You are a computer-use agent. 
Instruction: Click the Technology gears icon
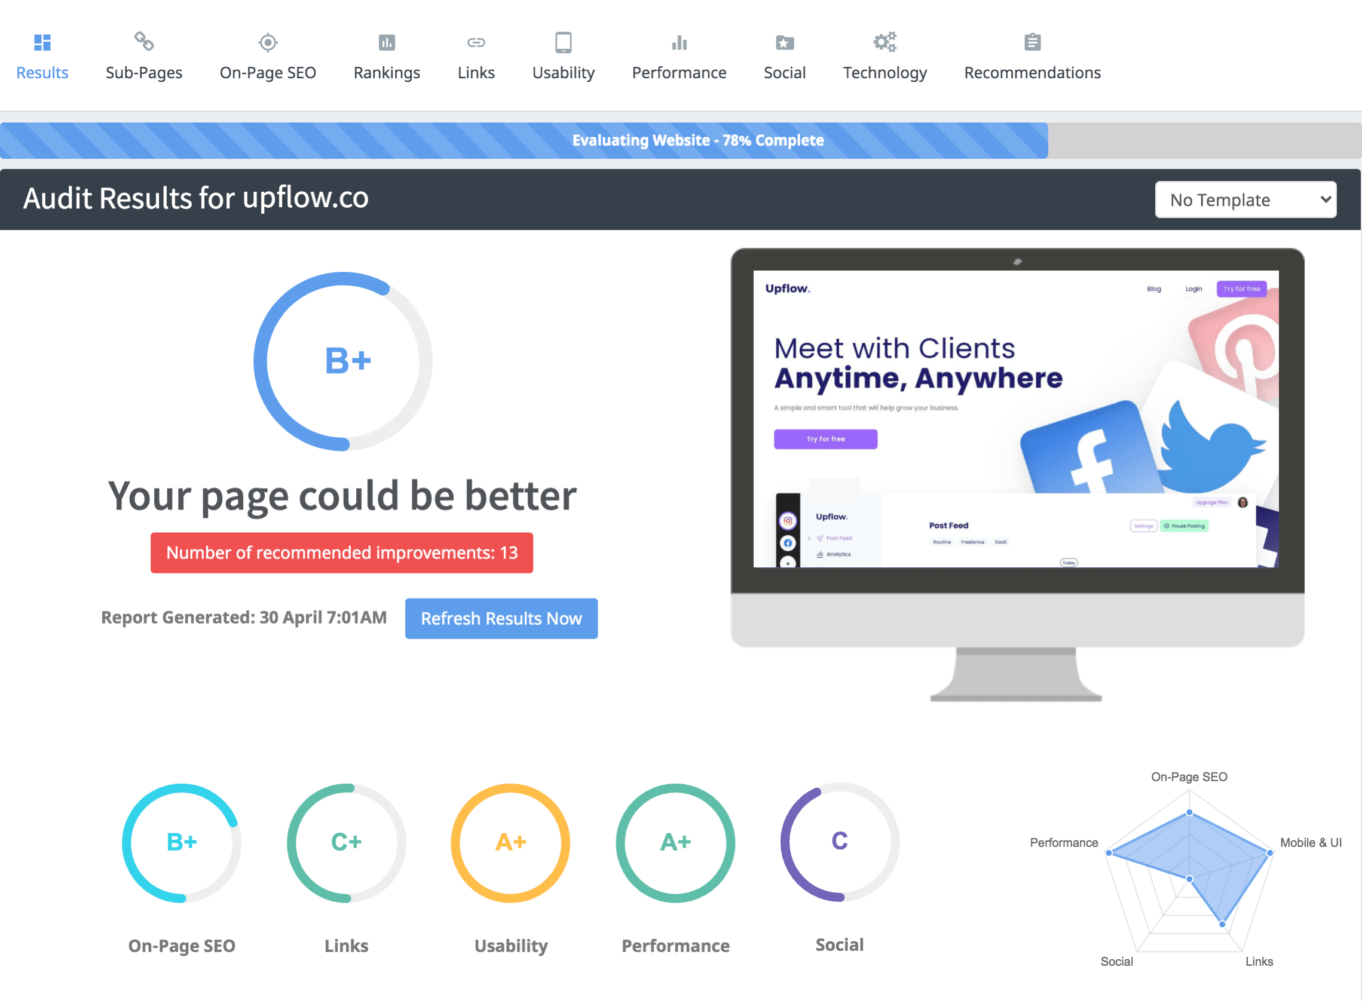pos(884,42)
